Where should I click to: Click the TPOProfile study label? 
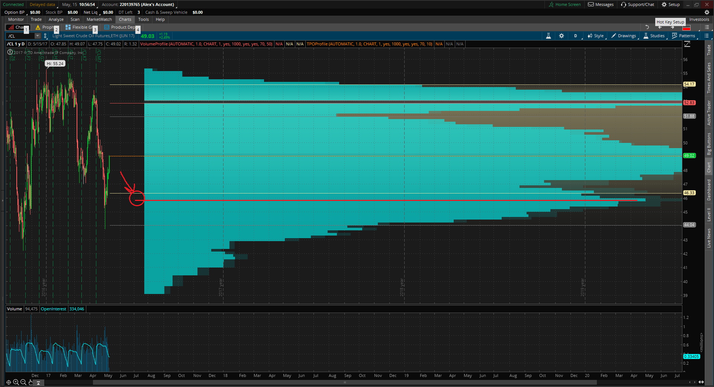369,44
